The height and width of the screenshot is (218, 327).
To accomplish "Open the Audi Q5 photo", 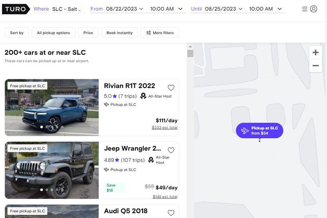I will [x=52, y=211].
